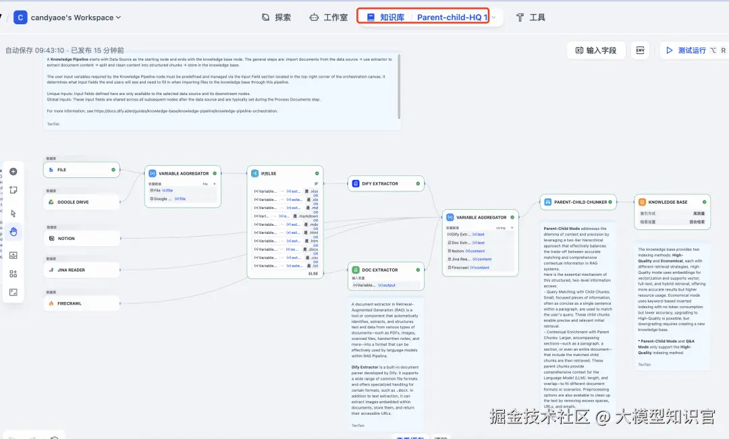Viewport: 729px width, 439px height.
Task: Click the Dify Extractor node's blue icon
Action: click(356, 183)
